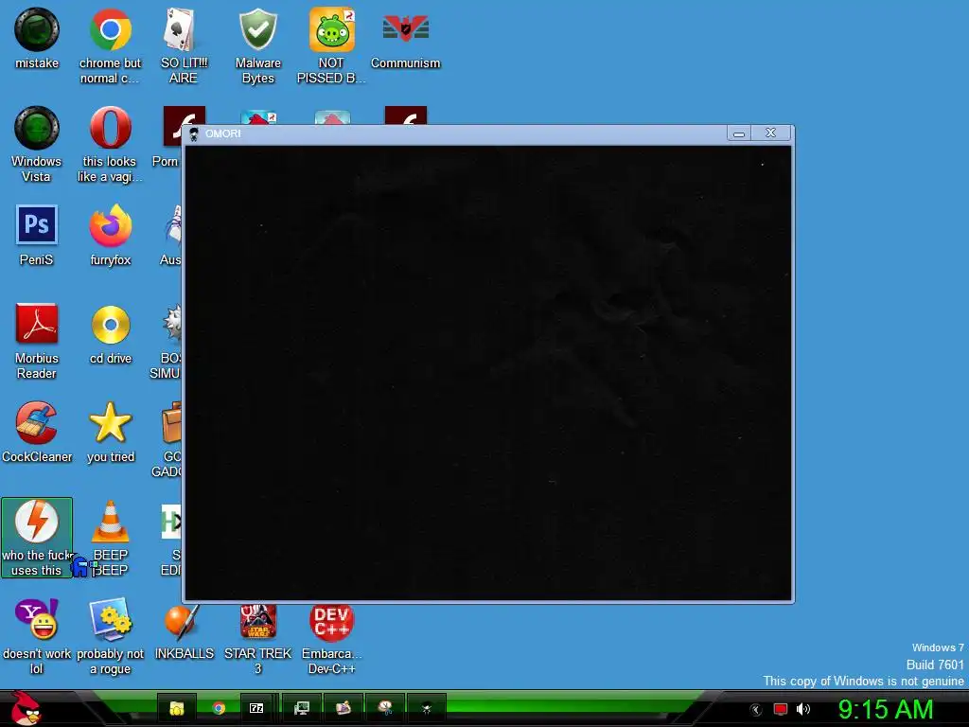Click the red tray notification icon

(781, 709)
